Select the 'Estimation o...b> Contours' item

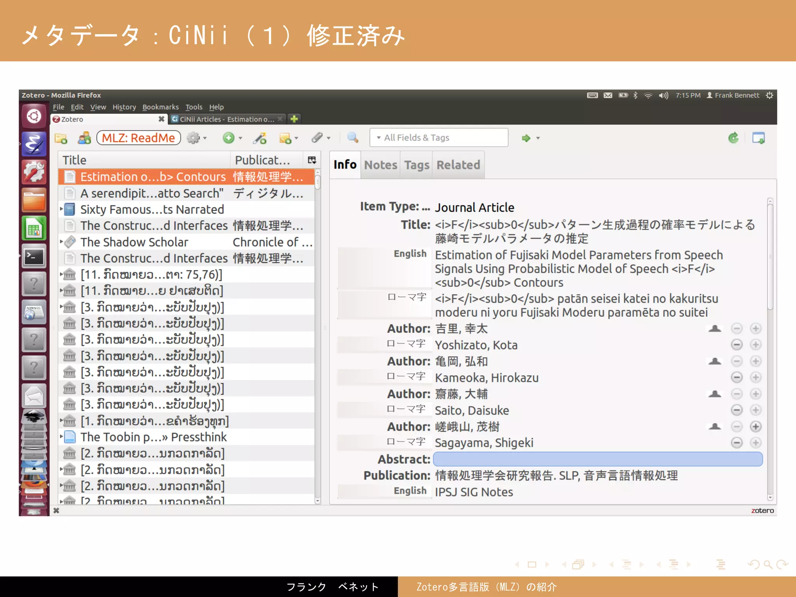coord(187,177)
